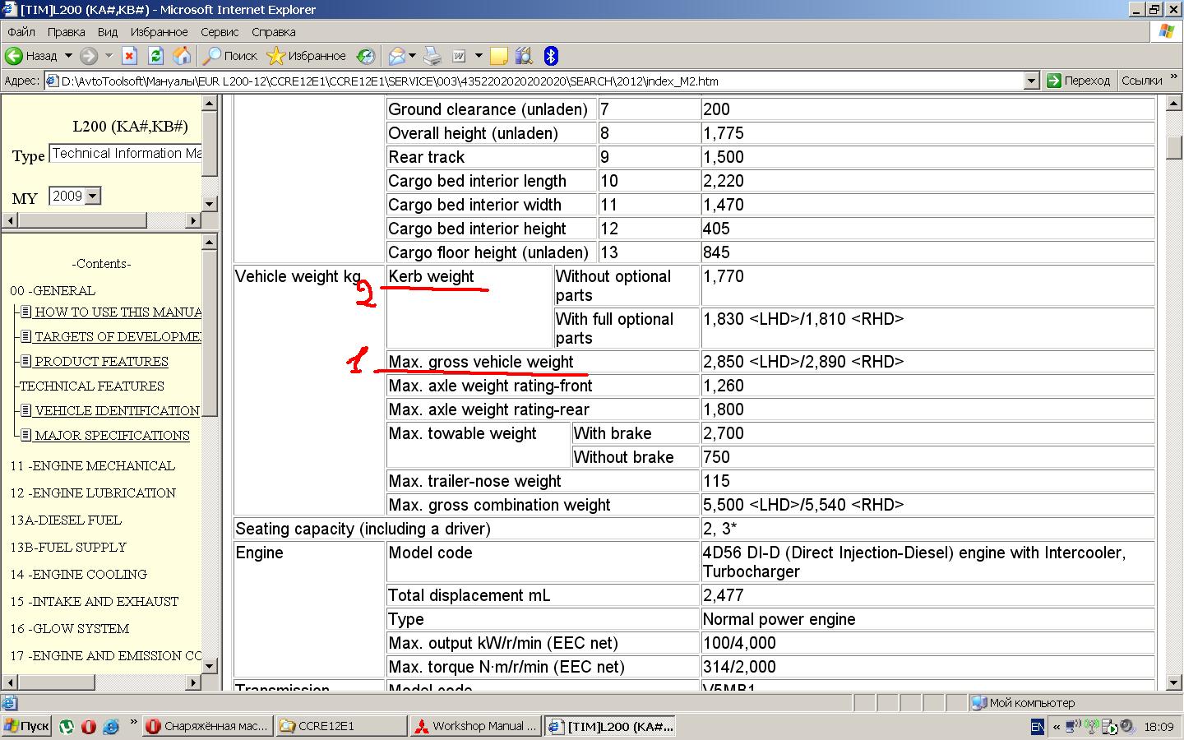Image resolution: width=1184 pixels, height=740 pixels.
Task: Switch to Workshop Manual taskbar window
Action: pyautogui.click(x=475, y=726)
